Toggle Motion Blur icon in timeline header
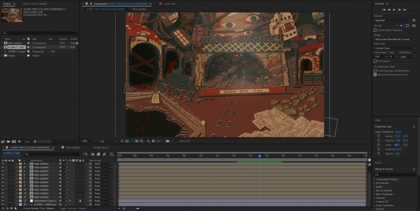 [x=104, y=154]
